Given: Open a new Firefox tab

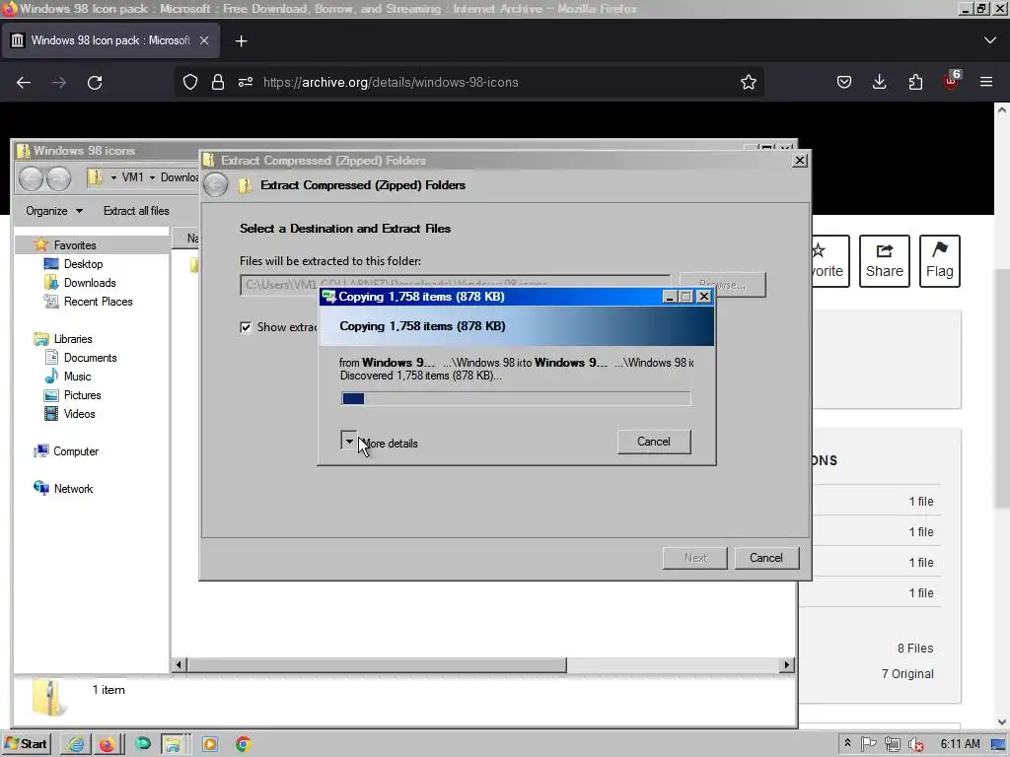Looking at the screenshot, I should point(241,41).
